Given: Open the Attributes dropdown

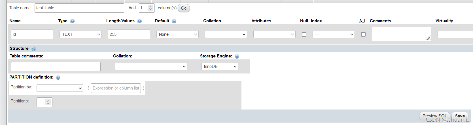Looking at the screenshot, I should [274, 34].
